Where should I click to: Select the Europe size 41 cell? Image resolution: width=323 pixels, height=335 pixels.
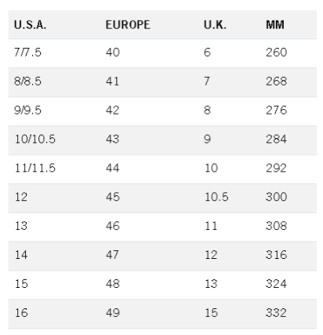pyautogui.click(x=112, y=82)
